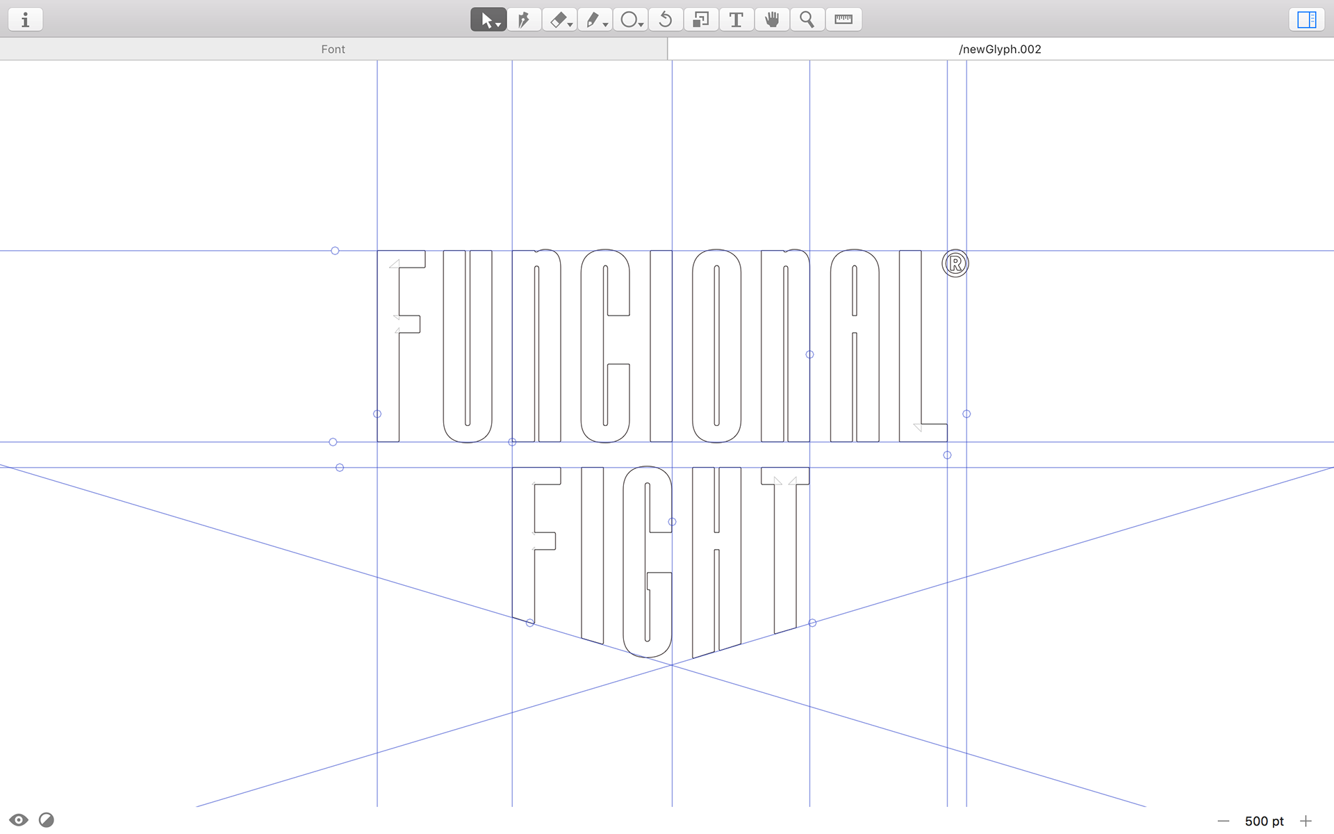Select the Pencil tool
The height and width of the screenshot is (834, 1334).
pyautogui.click(x=595, y=19)
